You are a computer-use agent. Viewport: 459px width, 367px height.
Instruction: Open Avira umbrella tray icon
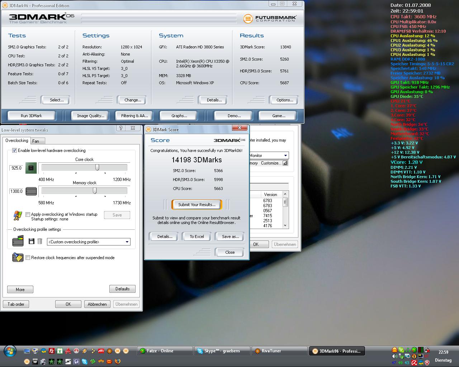(x=414, y=363)
